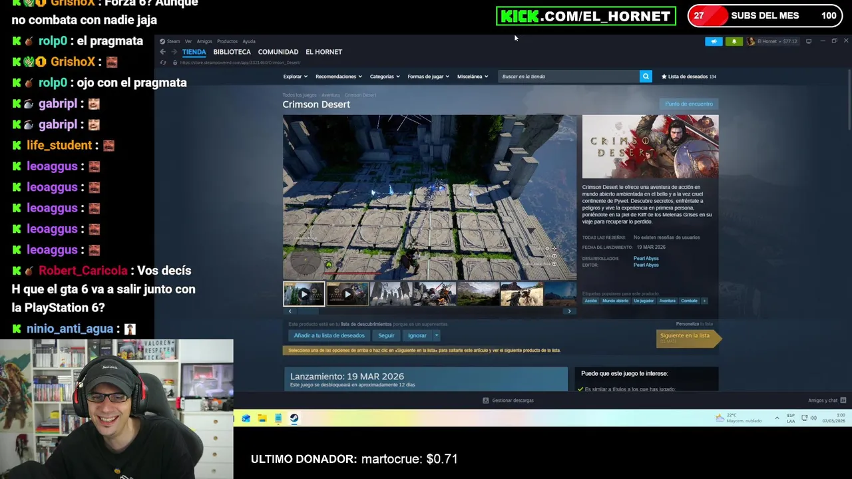The height and width of the screenshot is (479, 852).
Task: Click the store search magnifier button
Action: coord(646,77)
